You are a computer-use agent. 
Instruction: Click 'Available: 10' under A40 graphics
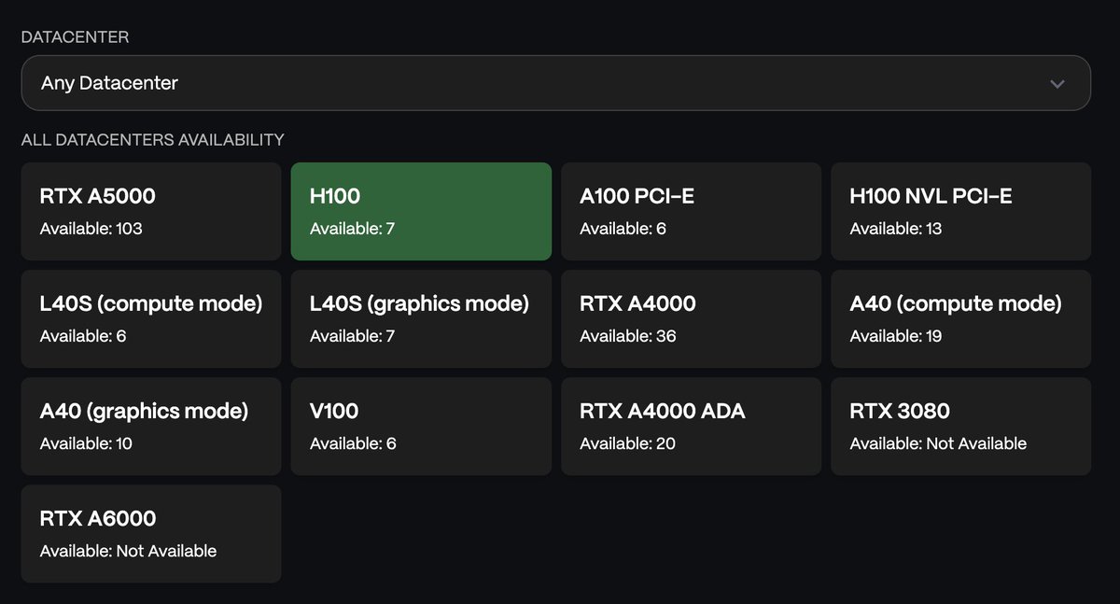click(x=86, y=443)
